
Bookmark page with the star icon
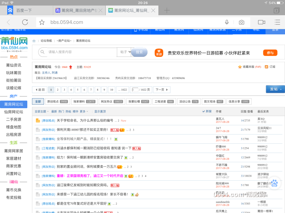pyautogui.click(x=42, y=22)
